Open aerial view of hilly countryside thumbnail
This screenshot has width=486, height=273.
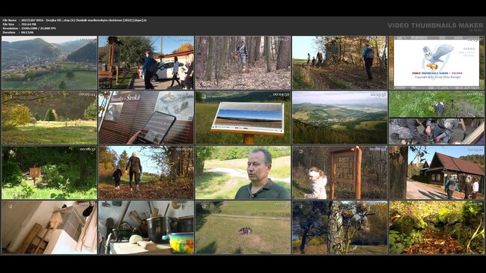(340, 117)
